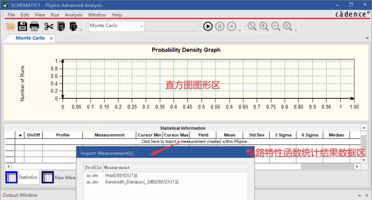Click the Std Dev column header
The image size is (372, 200).
click(x=257, y=135)
